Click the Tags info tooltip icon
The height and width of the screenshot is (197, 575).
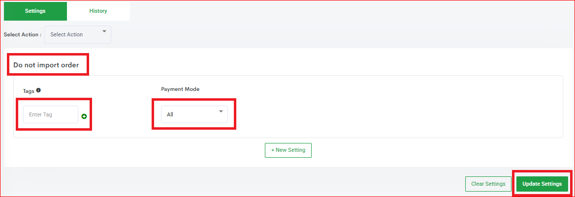coord(38,90)
